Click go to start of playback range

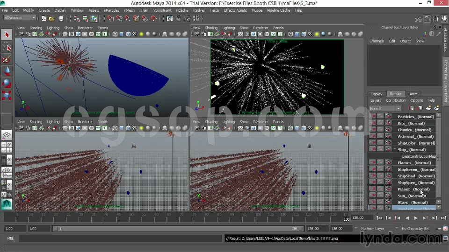tap(379, 218)
